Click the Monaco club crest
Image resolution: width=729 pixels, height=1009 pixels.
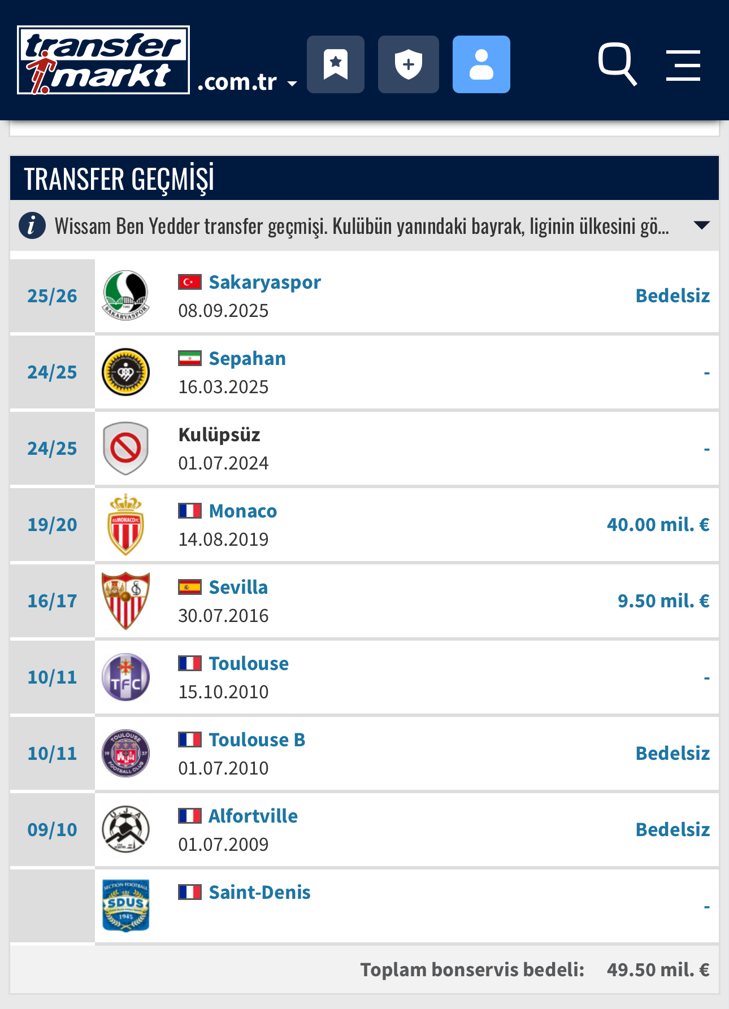point(125,524)
